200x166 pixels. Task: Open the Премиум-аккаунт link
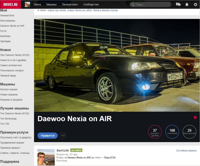click(10, 148)
